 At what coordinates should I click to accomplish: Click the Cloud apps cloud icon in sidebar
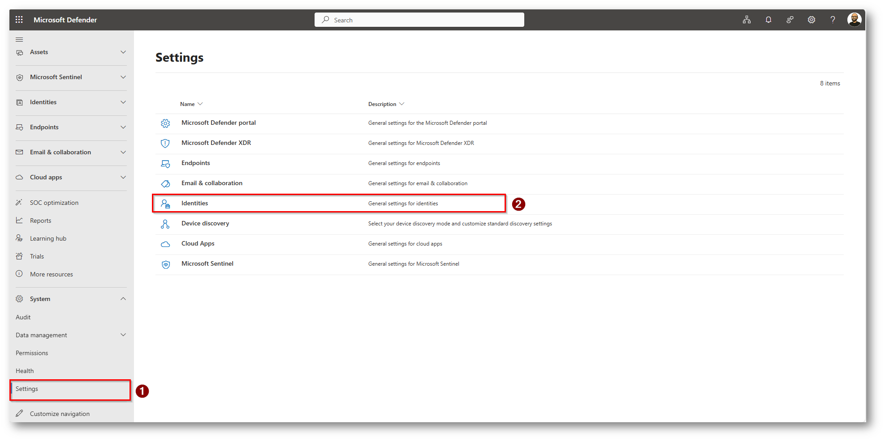click(x=19, y=177)
